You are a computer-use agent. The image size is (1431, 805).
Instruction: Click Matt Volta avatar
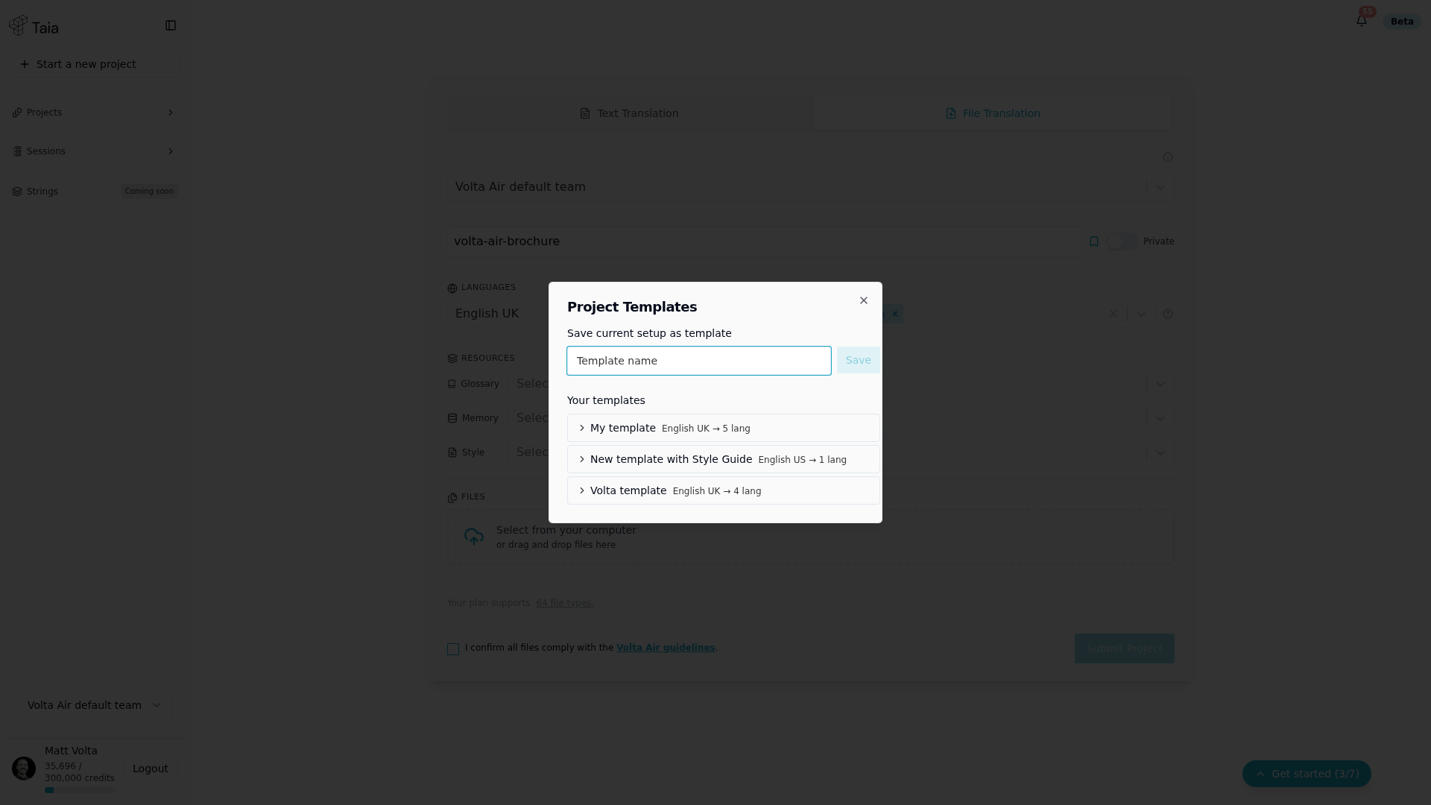(24, 768)
